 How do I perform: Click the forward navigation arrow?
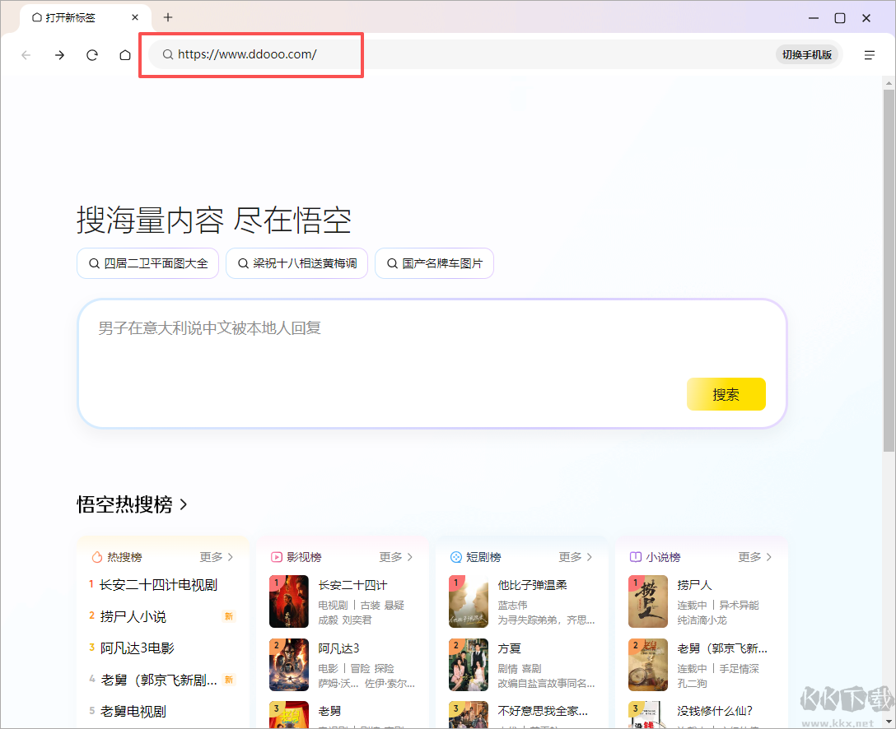click(x=59, y=55)
